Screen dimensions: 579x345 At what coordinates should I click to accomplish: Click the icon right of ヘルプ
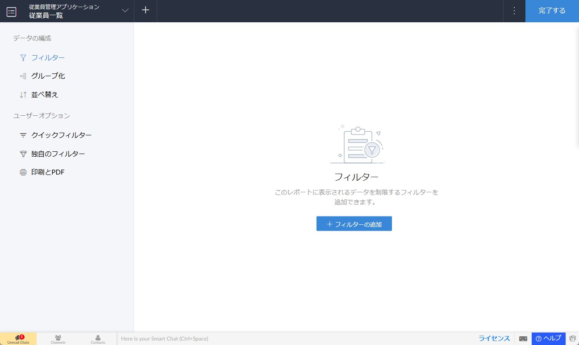coord(572,339)
